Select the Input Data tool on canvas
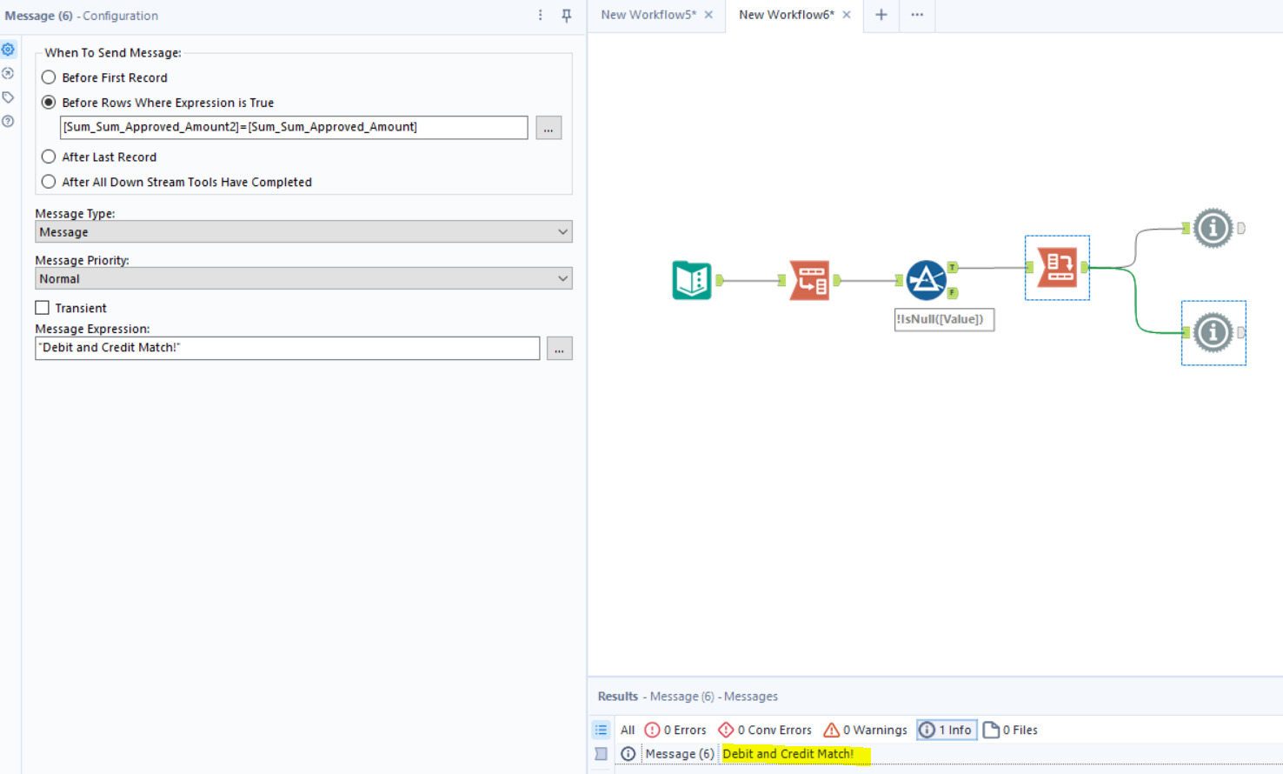Image resolution: width=1283 pixels, height=774 pixels. point(692,280)
